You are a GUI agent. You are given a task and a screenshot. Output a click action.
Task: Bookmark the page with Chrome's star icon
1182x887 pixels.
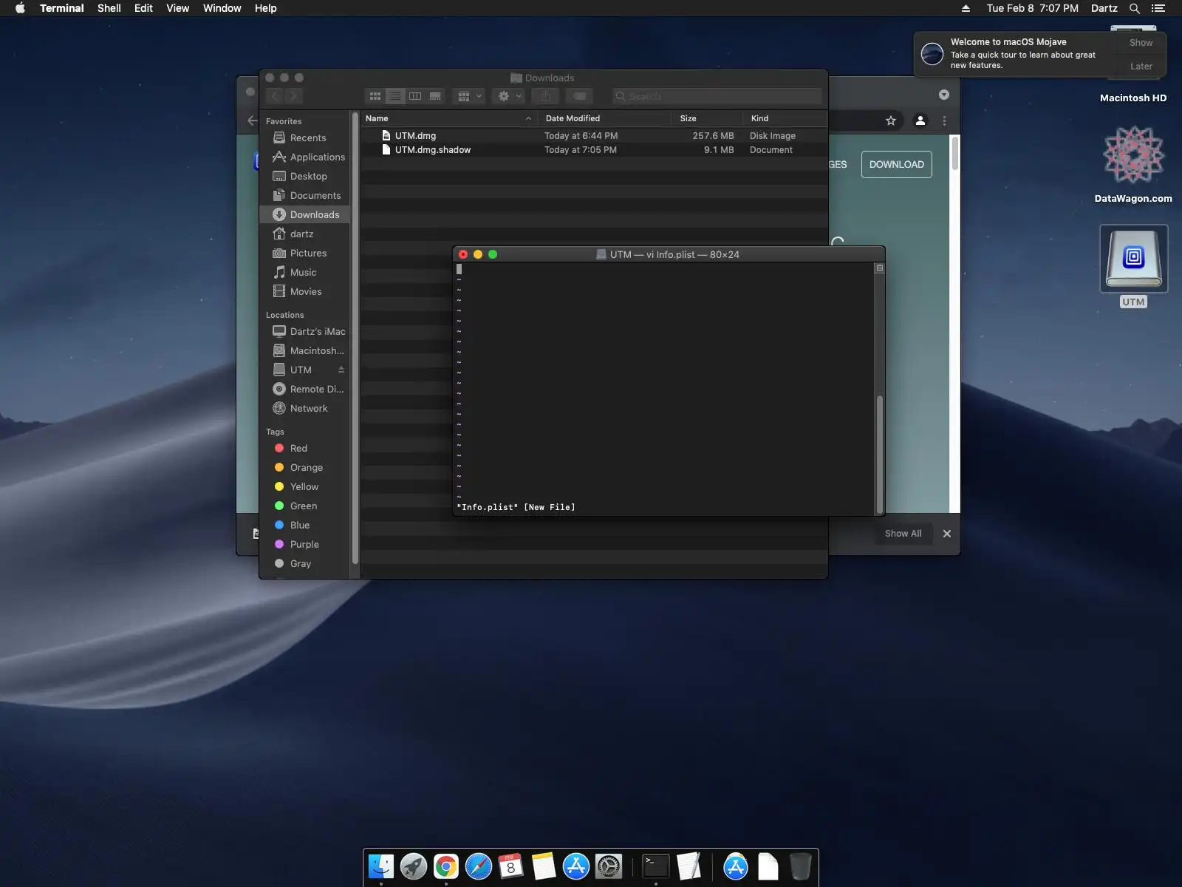click(891, 120)
